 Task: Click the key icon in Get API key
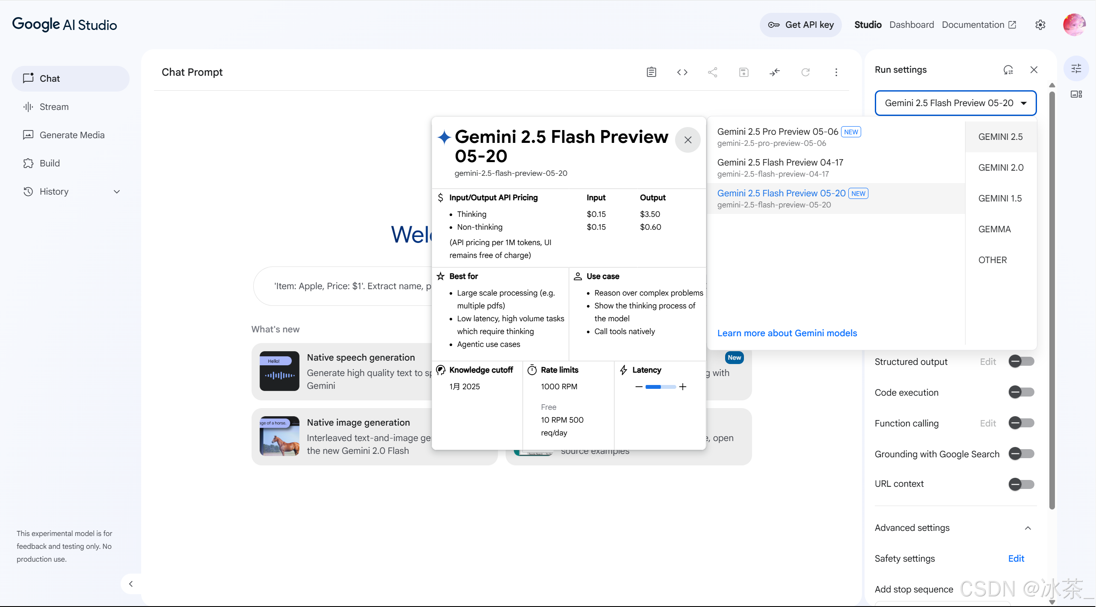pyautogui.click(x=774, y=25)
